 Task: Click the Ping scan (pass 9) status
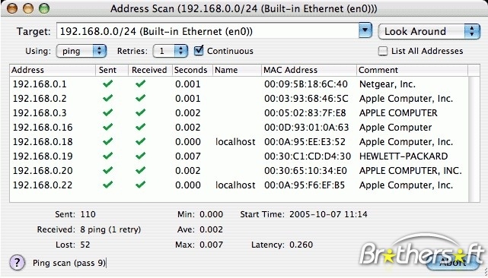point(69,263)
